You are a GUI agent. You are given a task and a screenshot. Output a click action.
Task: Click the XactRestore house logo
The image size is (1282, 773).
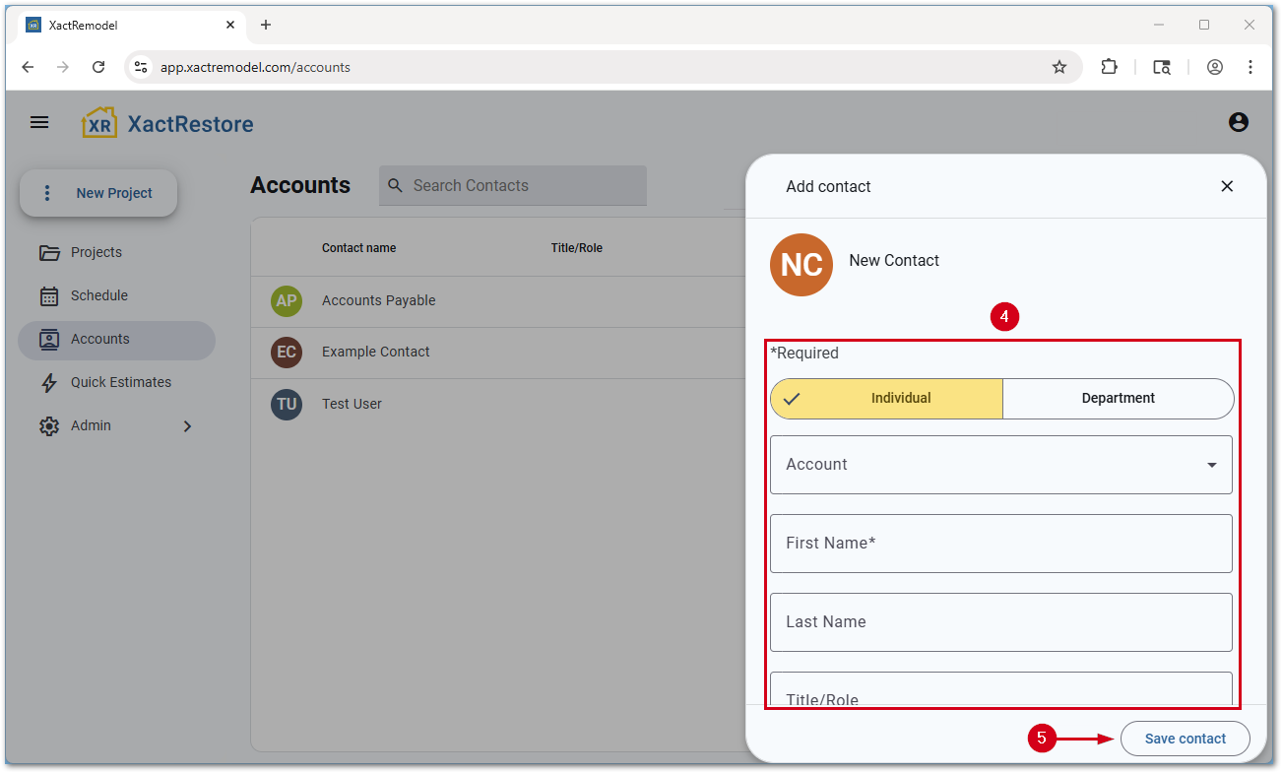pyautogui.click(x=99, y=123)
